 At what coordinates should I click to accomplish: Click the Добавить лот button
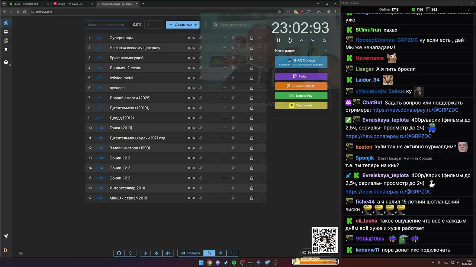[183, 24]
